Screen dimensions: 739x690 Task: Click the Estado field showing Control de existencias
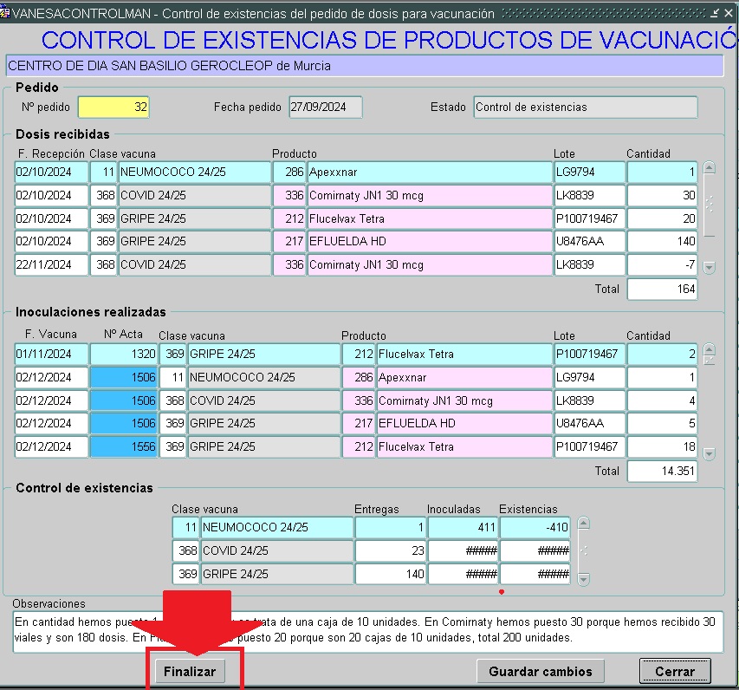pyautogui.click(x=585, y=107)
